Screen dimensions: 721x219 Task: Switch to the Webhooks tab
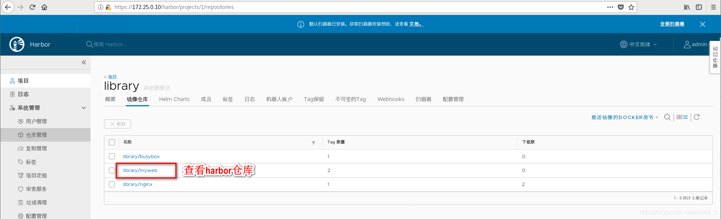pyautogui.click(x=391, y=99)
